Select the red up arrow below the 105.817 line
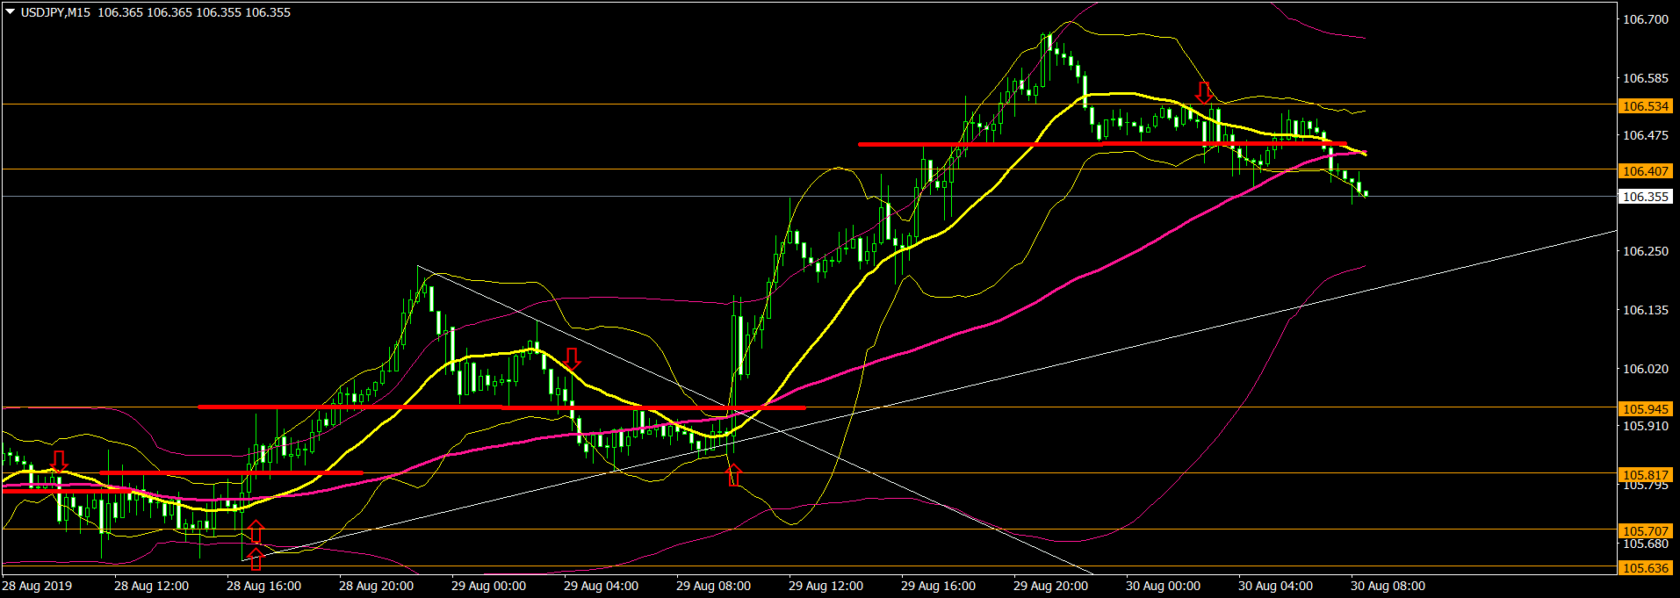This screenshot has height=598, width=1680. [x=734, y=475]
